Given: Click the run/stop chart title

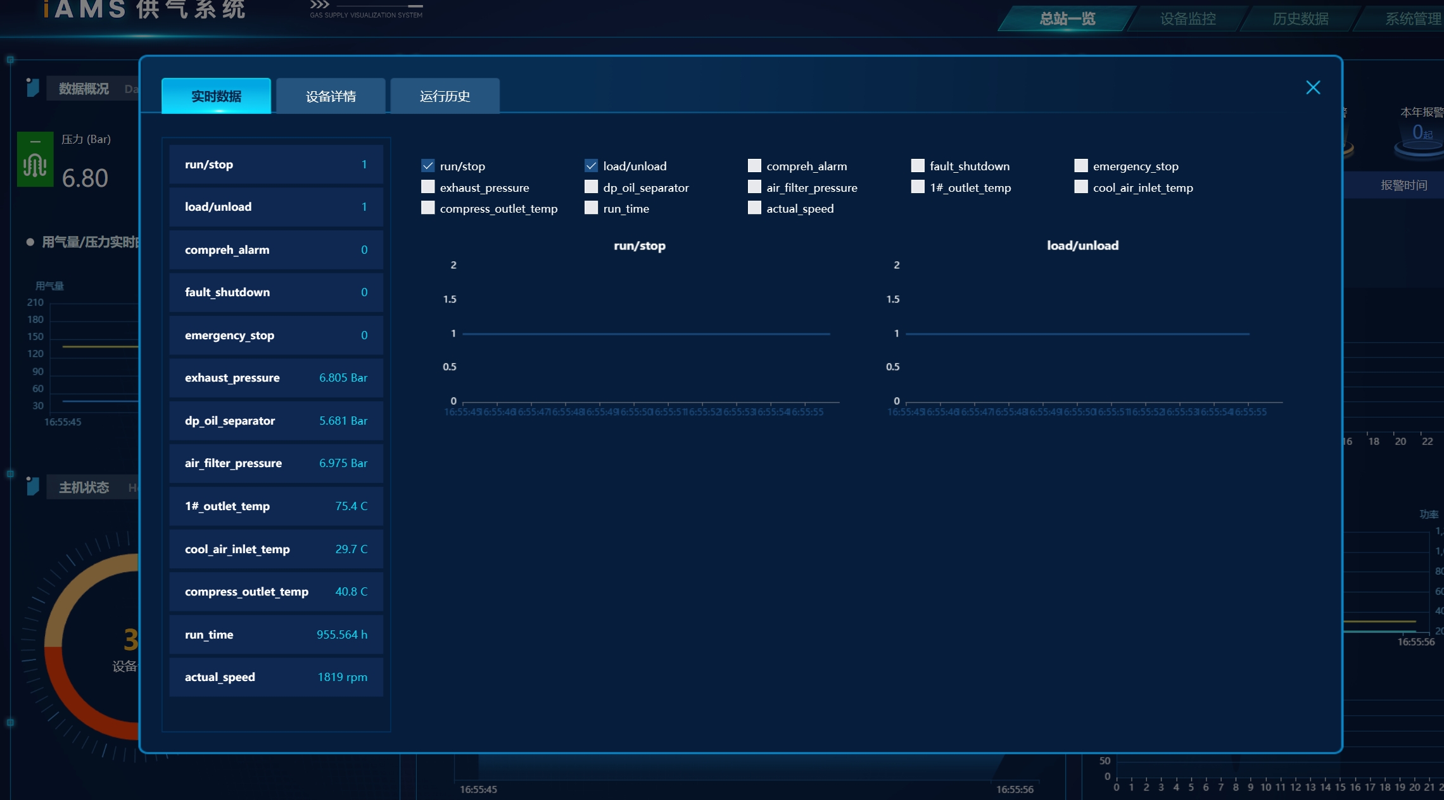Looking at the screenshot, I should tap(640, 246).
